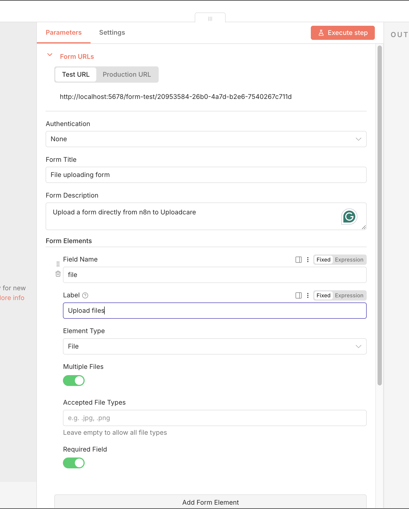Viewport: 409px width, 509px height.
Task: Turn off the Required Field toggle
Action: 74,463
